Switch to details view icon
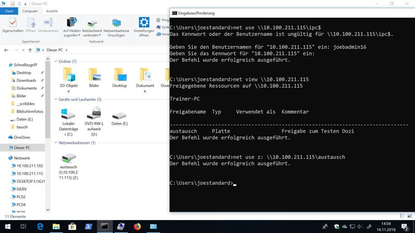415x233 pixels. coord(403,216)
